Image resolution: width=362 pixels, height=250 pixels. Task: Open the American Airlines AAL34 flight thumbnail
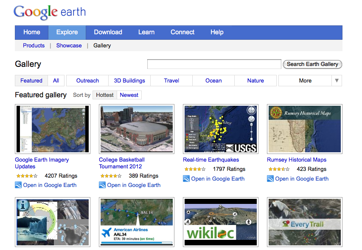[137, 222]
